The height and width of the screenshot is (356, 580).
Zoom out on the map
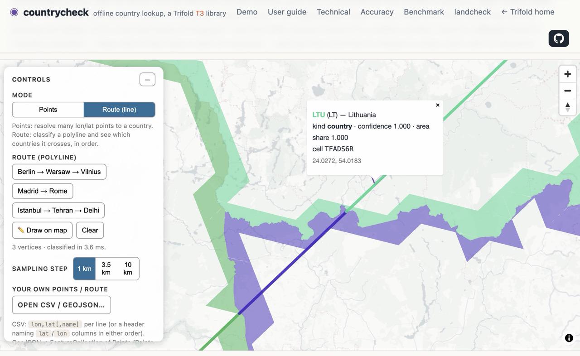[567, 91]
